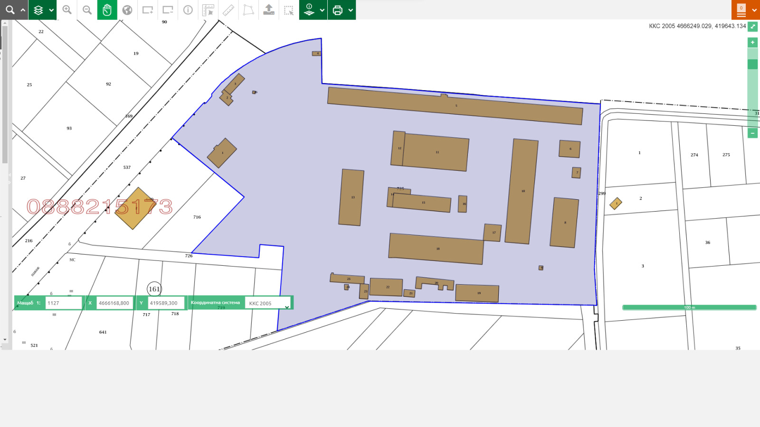Expand the print options dropdown arrow

click(351, 10)
